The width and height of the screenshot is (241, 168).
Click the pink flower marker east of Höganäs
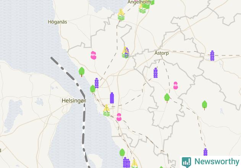[x=93, y=55]
